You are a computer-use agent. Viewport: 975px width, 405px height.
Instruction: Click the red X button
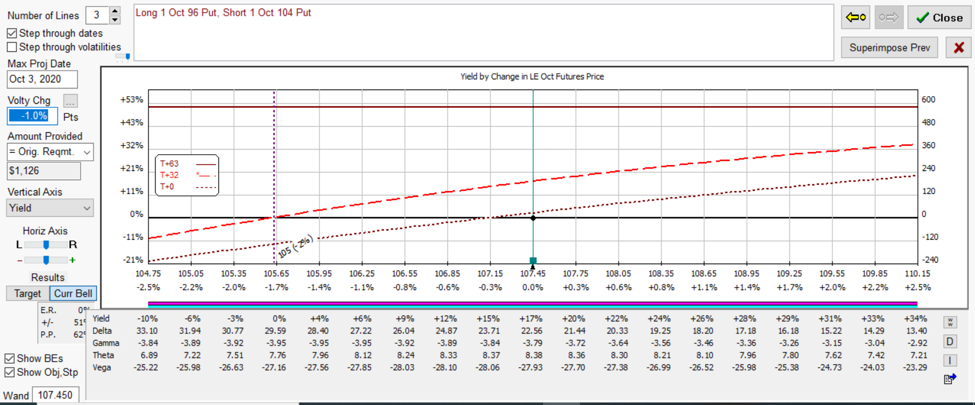click(x=959, y=47)
